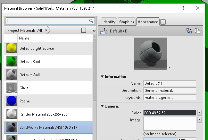Switch to the Graphics tab
Viewport: 208px width, 140px height.
126,22
